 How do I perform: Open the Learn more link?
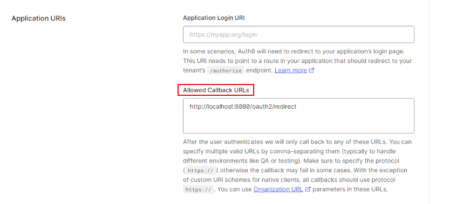point(291,71)
